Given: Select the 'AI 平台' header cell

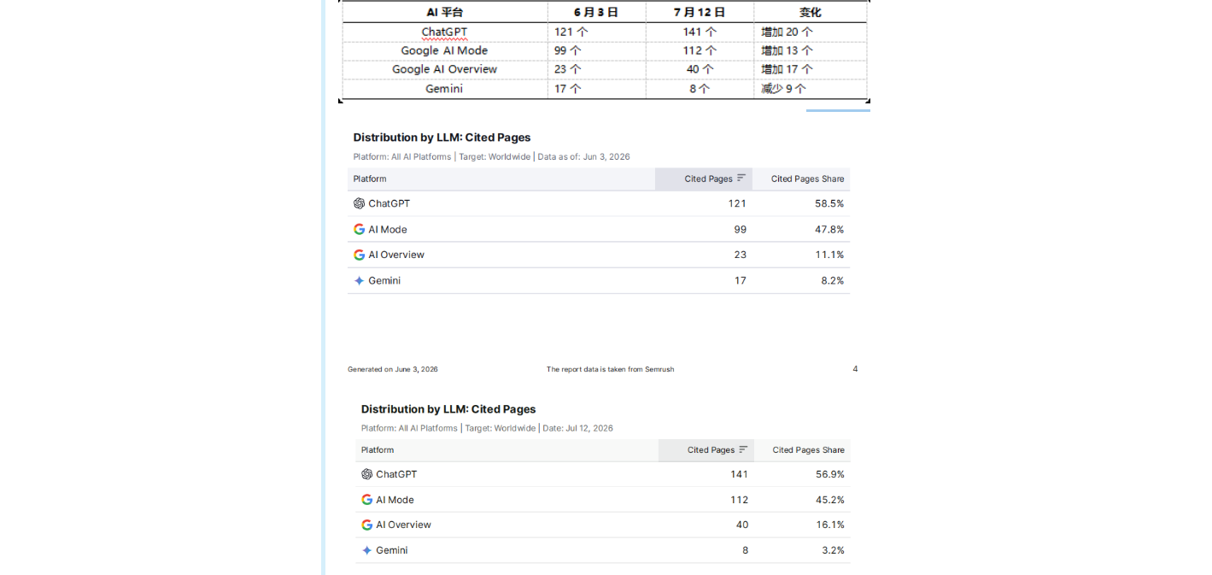Looking at the screenshot, I should 445,12.
